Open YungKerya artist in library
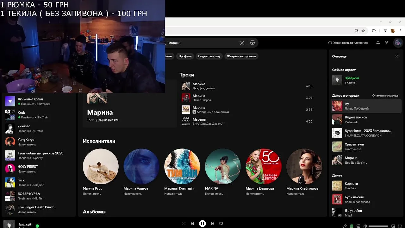The height and width of the screenshot is (228, 405). pyautogui.click(x=39, y=142)
